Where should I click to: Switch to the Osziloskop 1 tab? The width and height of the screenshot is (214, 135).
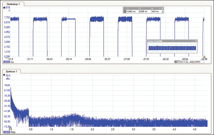click(14, 3)
